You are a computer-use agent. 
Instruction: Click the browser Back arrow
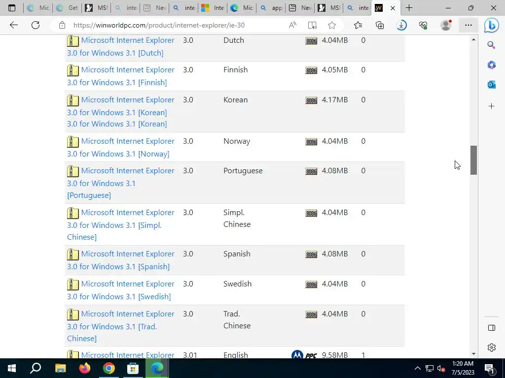click(x=13, y=25)
